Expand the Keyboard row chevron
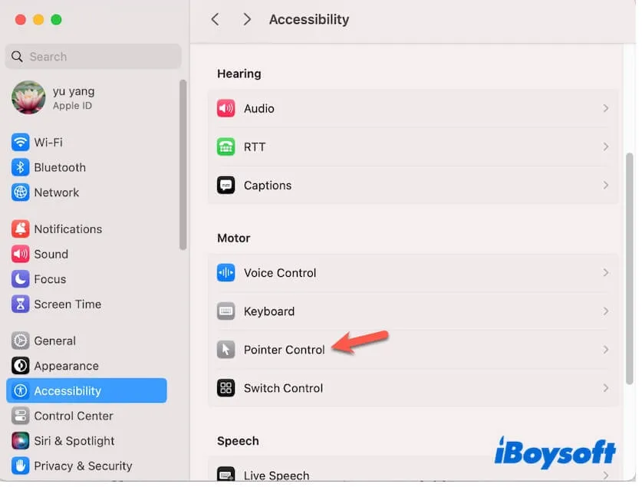 (605, 311)
